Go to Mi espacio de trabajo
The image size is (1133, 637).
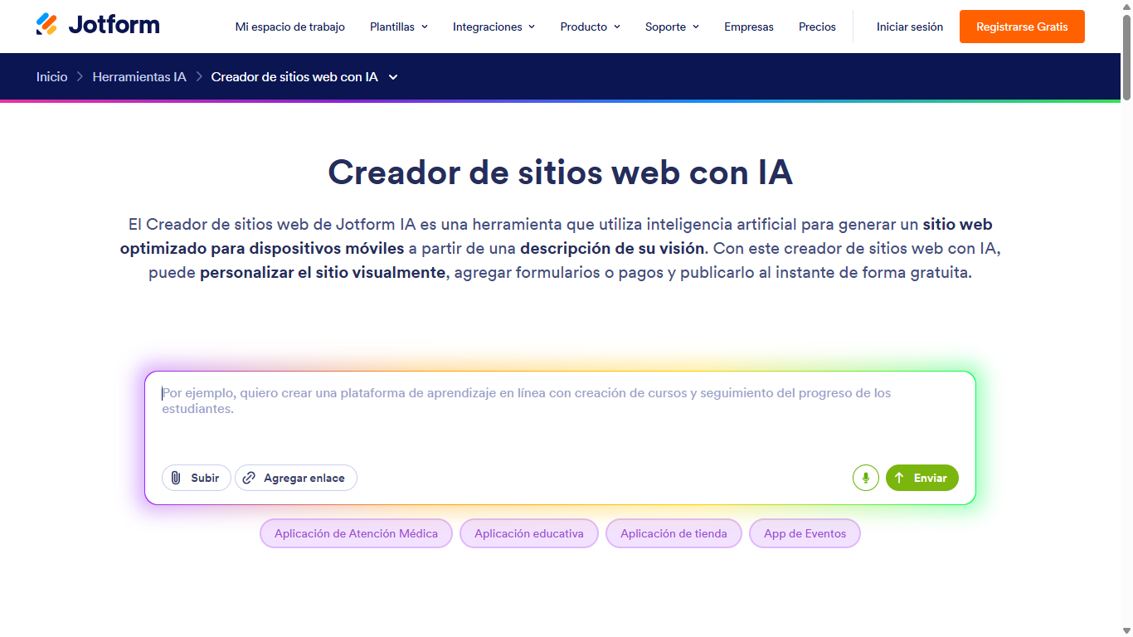coord(290,27)
